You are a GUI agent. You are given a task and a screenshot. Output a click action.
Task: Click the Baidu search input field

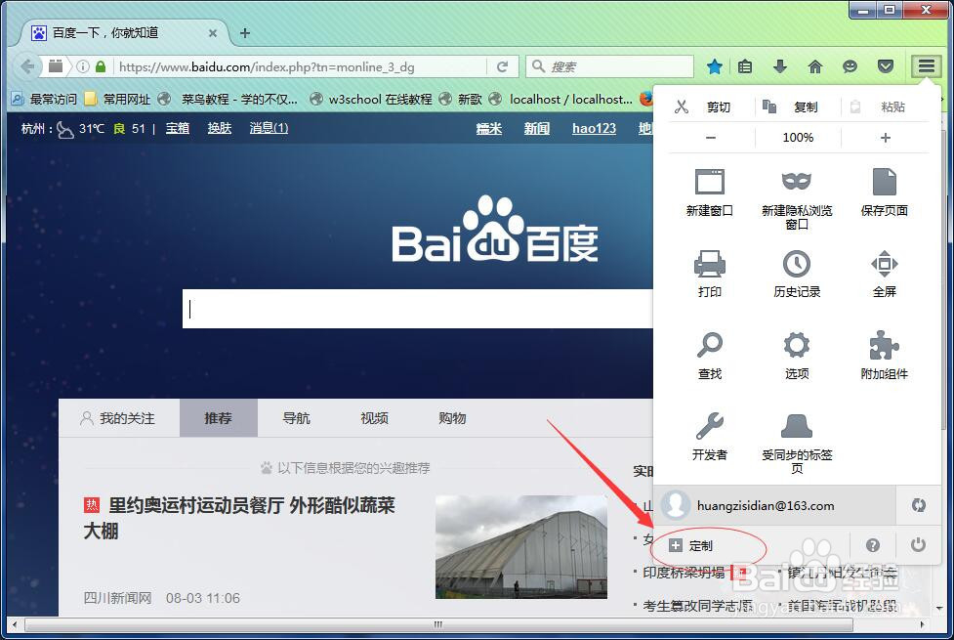417,309
